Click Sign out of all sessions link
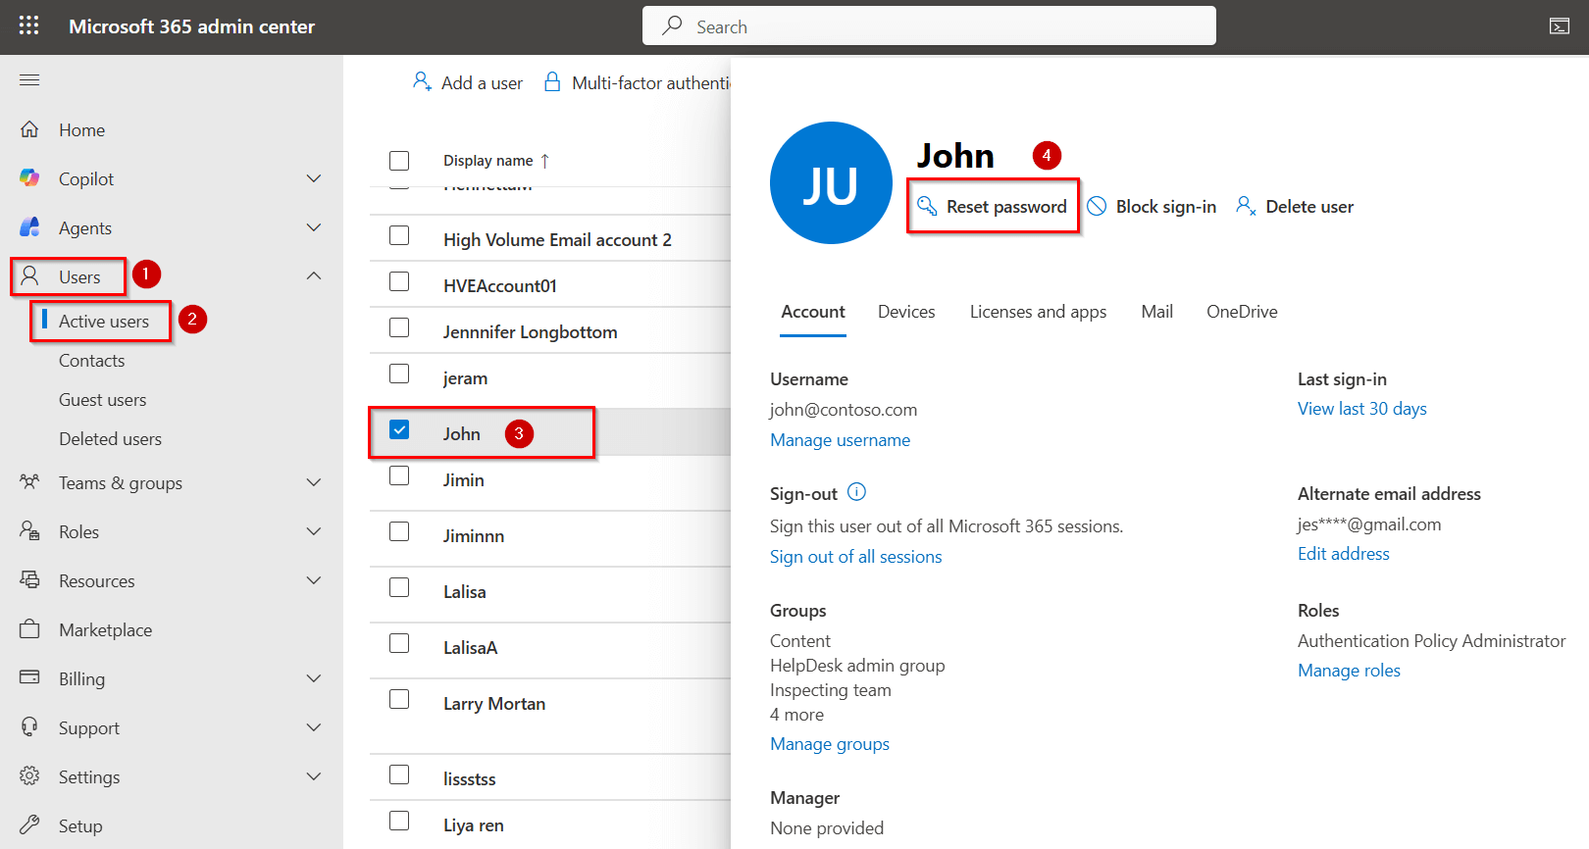Screen dimensions: 1589x849 (x=856, y=557)
